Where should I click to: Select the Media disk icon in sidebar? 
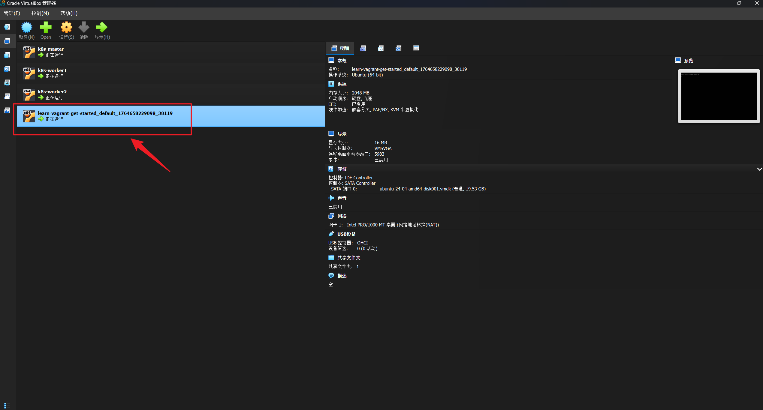[x=7, y=69]
